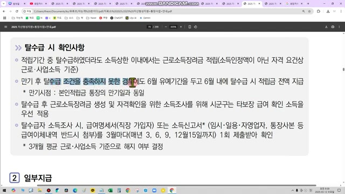The image size is (345, 194).
Task: Go forward in browser history
Action: coord(10,11)
